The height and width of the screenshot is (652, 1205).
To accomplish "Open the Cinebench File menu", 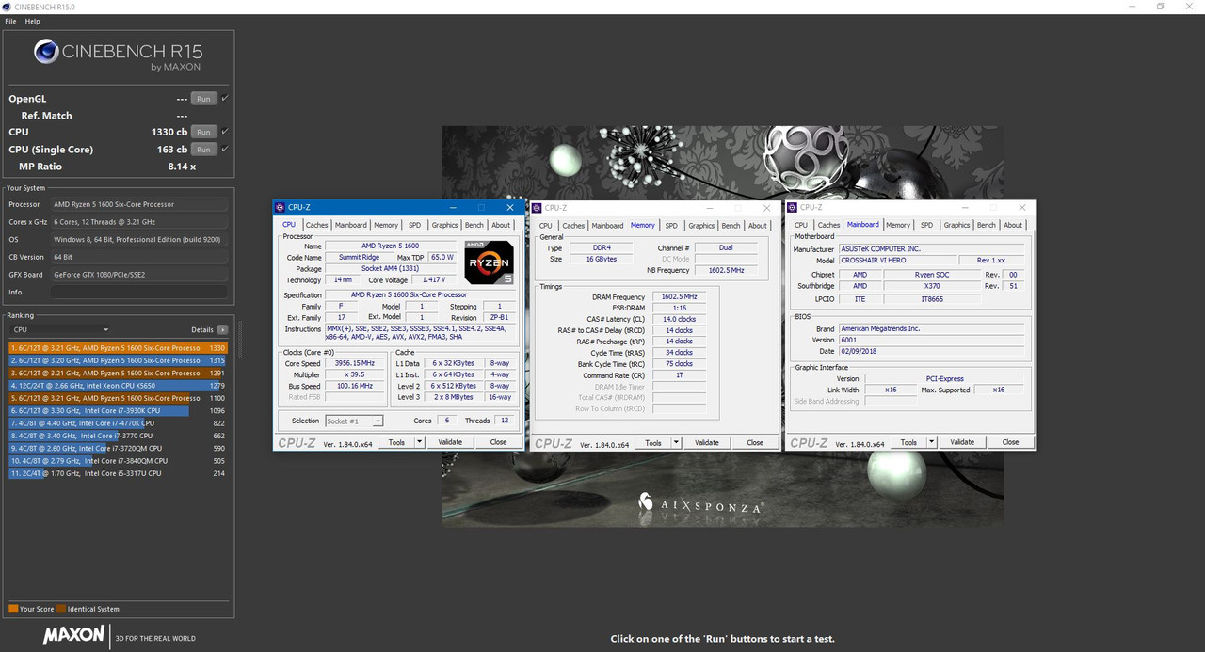I will pyautogui.click(x=10, y=21).
